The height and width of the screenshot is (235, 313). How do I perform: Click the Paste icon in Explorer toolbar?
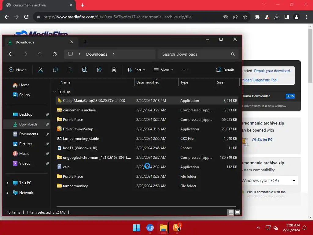70,70
